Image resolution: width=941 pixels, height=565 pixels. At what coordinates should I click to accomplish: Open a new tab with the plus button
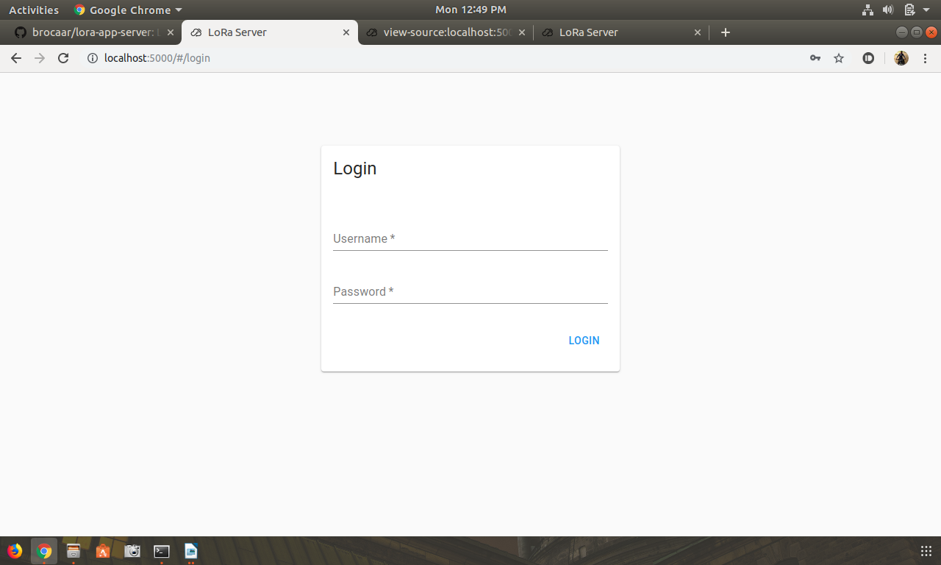[726, 32]
